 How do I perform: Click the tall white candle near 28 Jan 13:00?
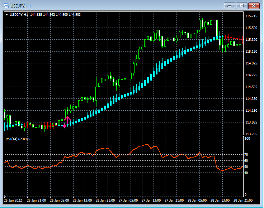pos(217,30)
